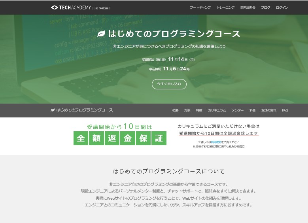Screen dimensions: 308x223
Task: Click the note ※2016年8月25日以降のお申し込みから適応
Action: [x=219, y=147]
